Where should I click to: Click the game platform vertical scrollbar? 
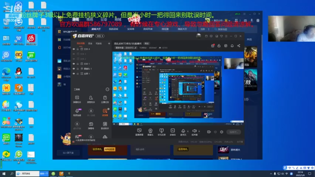tap(261, 48)
